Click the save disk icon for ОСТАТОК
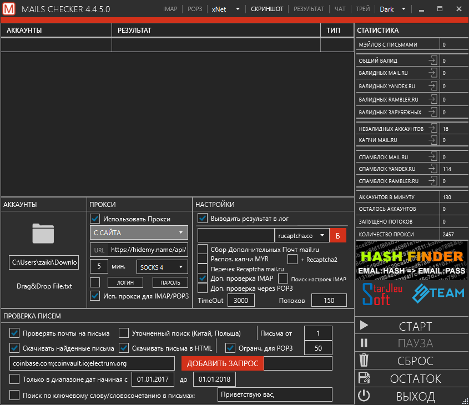 coord(364,378)
